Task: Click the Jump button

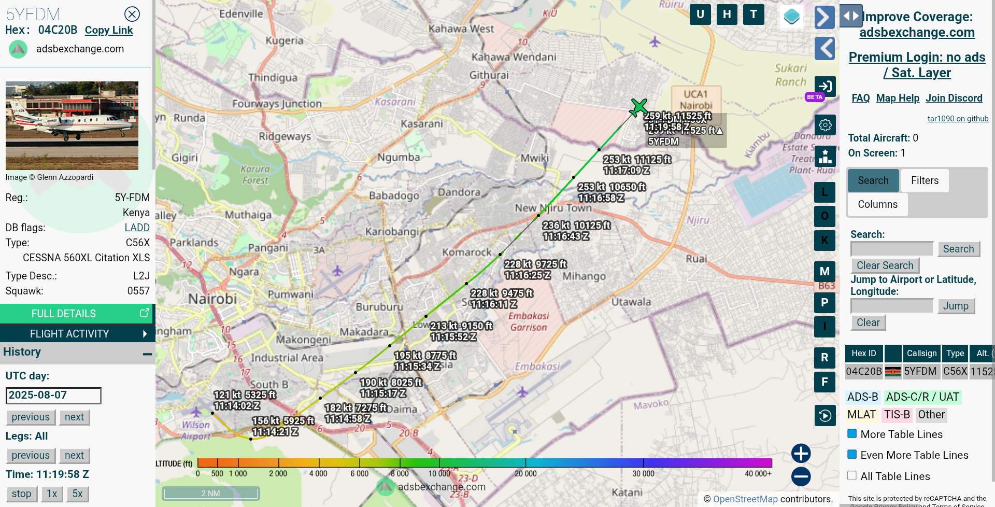Action: [956, 306]
